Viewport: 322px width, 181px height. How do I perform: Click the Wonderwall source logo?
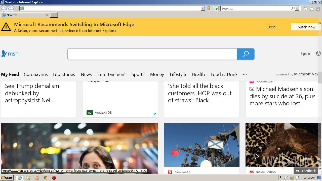tap(251, 81)
